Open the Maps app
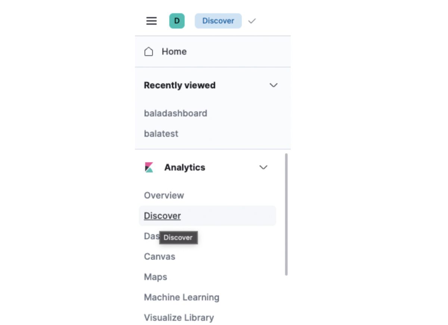Viewport: 448px width, 325px height. pos(155,277)
